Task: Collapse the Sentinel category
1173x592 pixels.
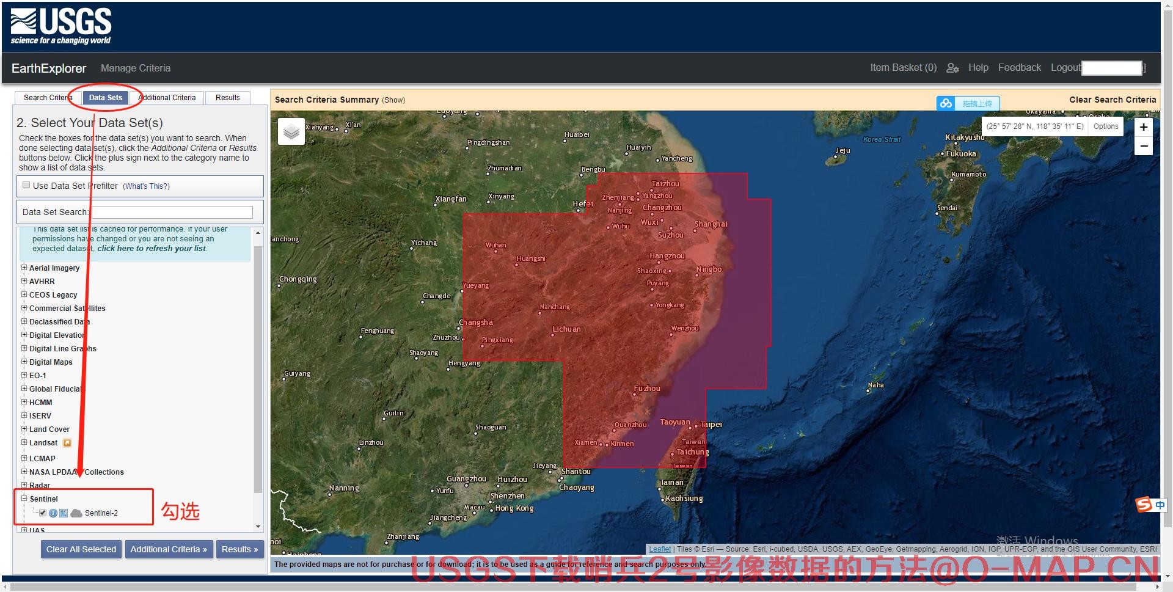Action: pos(24,499)
